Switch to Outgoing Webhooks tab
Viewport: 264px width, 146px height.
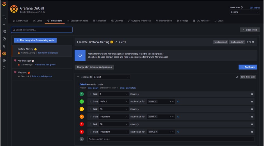point(139,21)
